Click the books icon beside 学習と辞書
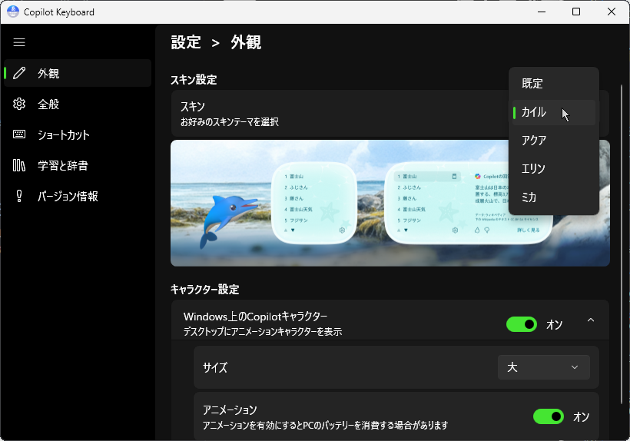Screen dimensions: 630x441 point(19,165)
